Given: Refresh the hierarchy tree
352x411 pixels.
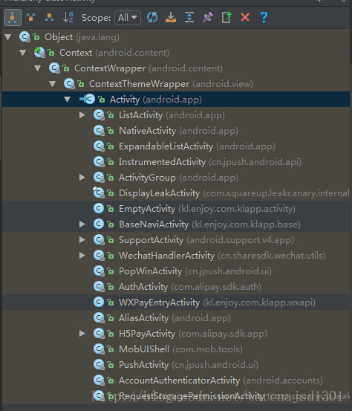Looking at the screenshot, I should pyautogui.click(x=152, y=18).
